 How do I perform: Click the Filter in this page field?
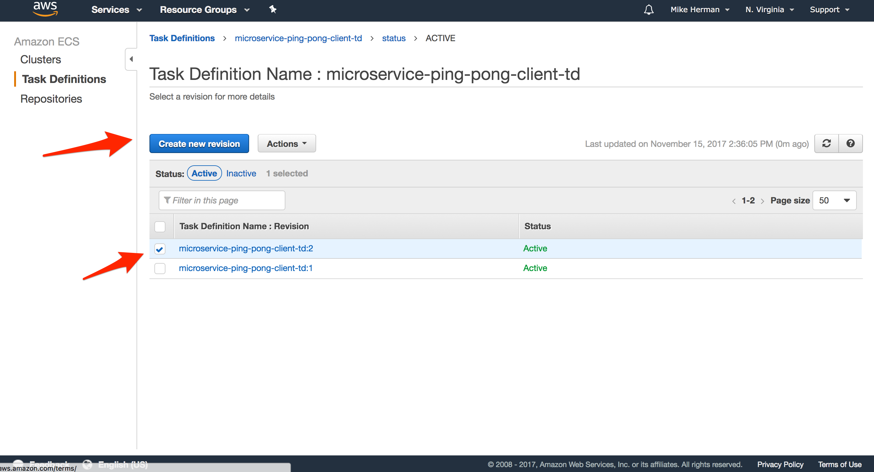[222, 200]
